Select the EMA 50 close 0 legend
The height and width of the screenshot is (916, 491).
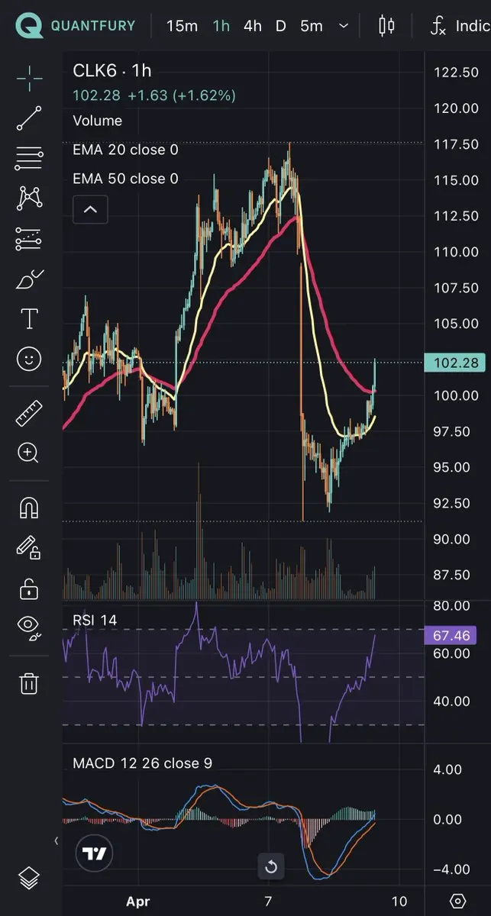125,179
